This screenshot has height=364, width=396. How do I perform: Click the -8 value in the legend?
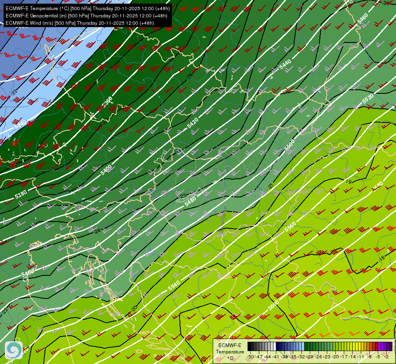370,356
